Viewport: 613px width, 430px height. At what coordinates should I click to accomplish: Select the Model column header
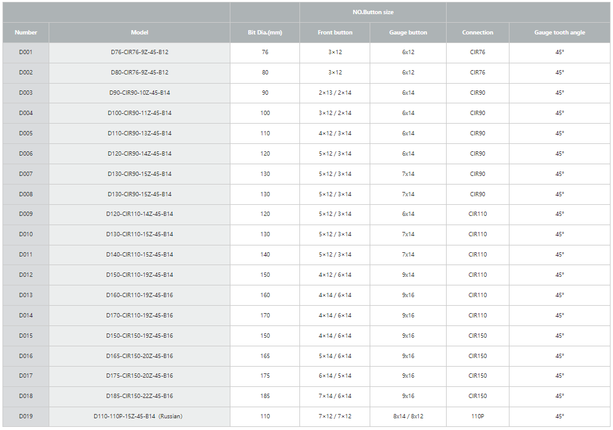click(x=140, y=33)
